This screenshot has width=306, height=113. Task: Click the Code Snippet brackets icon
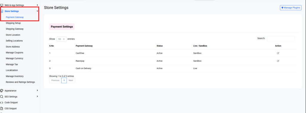[x=1, y=103]
